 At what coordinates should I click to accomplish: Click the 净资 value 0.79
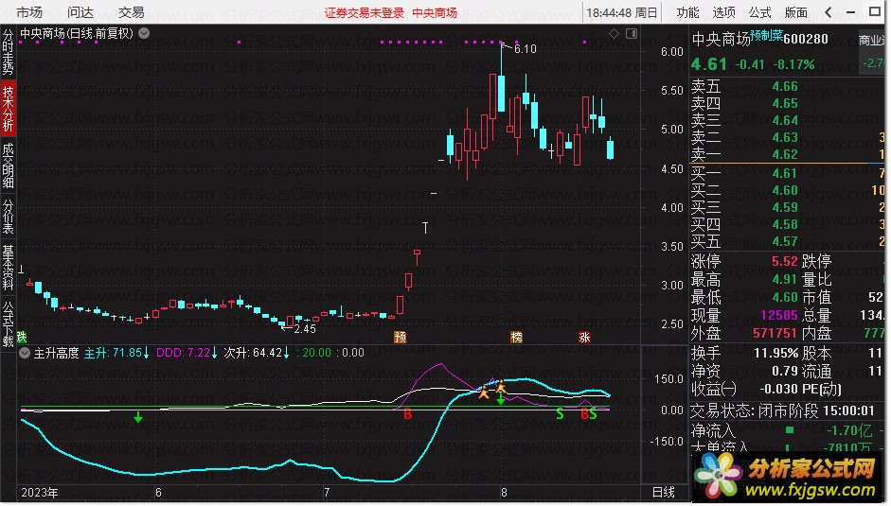(785, 372)
